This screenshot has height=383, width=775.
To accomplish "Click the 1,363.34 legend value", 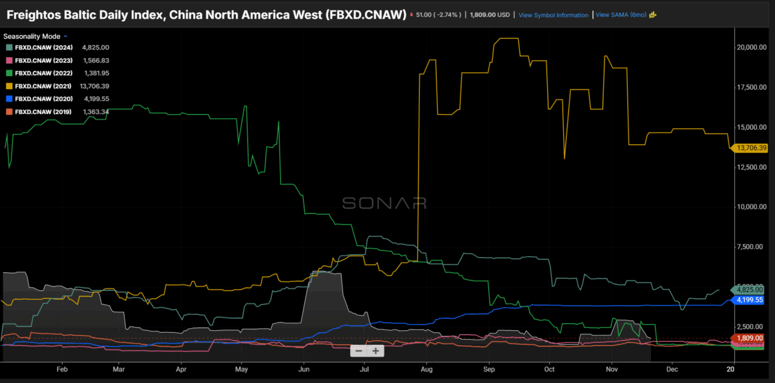I will [96, 112].
